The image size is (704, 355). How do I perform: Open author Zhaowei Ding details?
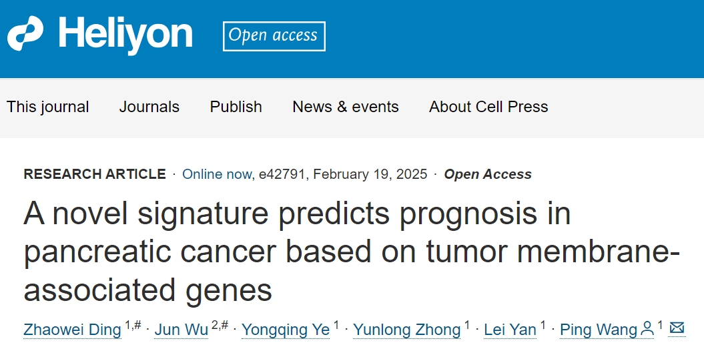click(72, 330)
